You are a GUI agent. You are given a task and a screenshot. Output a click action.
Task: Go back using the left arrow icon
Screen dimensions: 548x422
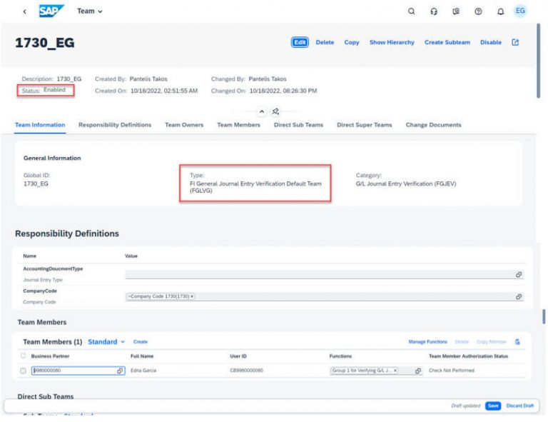[26, 12]
